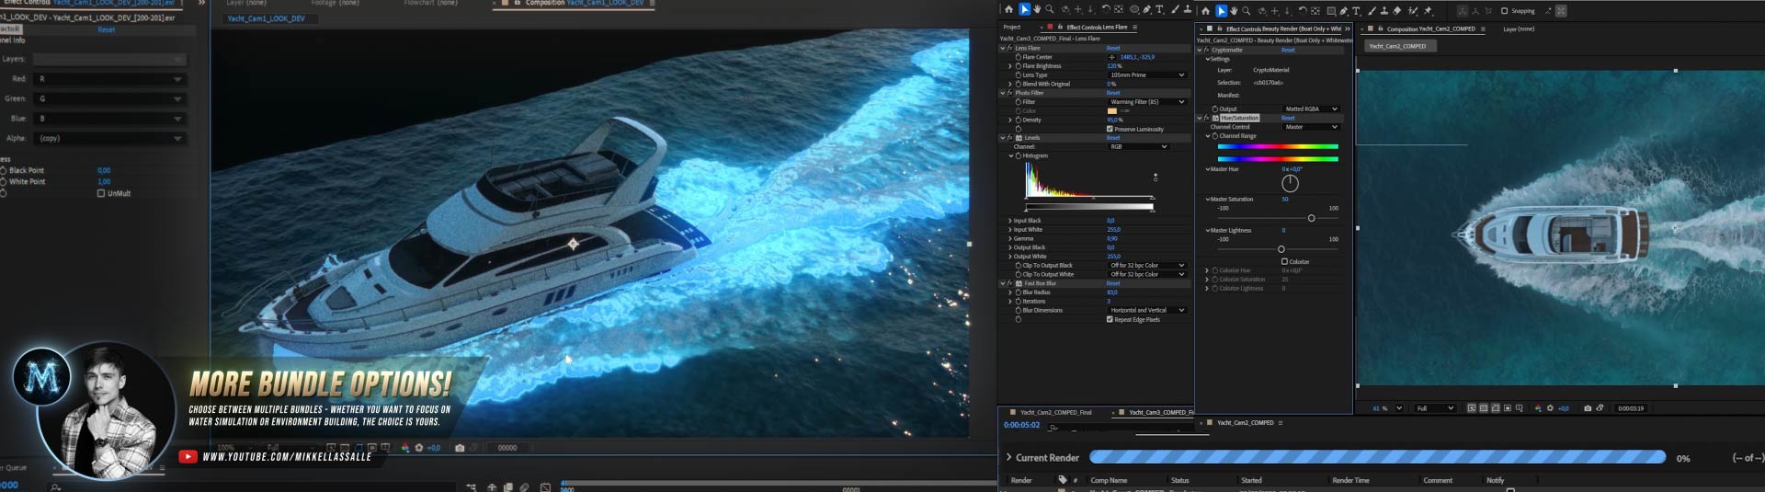Show hidden tabs beside Beauty Render effect controls
Image resolution: width=1765 pixels, height=492 pixels.
pos(1348,29)
